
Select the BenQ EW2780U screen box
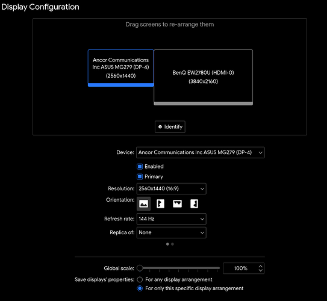pos(204,77)
